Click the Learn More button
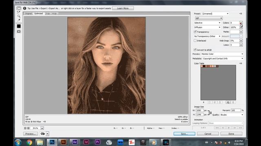This screenshot has width=261, height=146. (123, 8)
